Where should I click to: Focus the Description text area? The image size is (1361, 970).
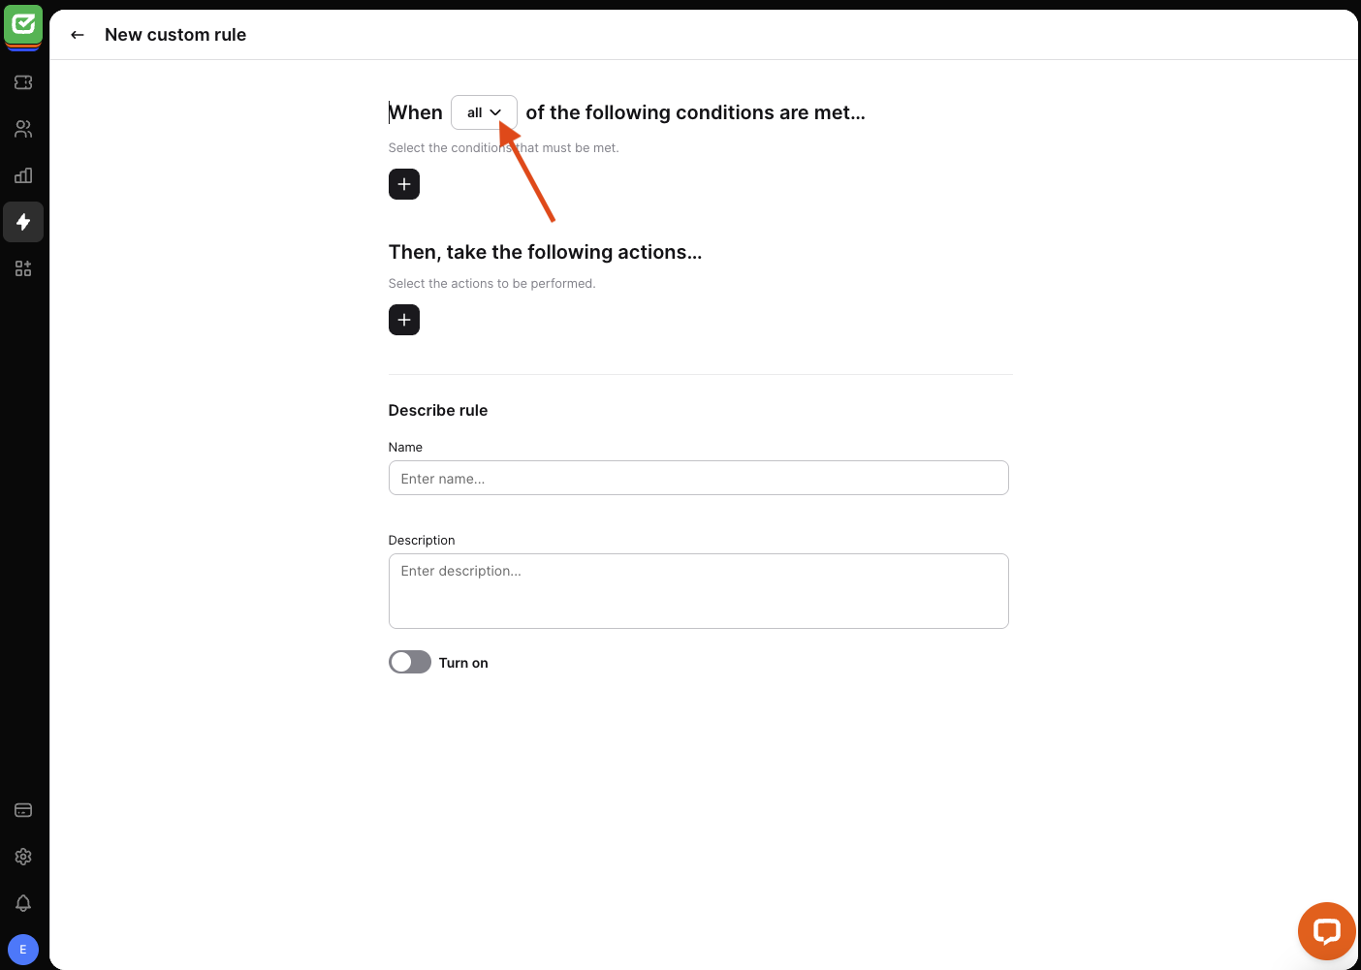[699, 591]
